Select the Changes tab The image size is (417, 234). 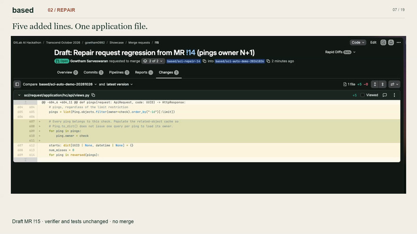pyautogui.click(x=169, y=72)
